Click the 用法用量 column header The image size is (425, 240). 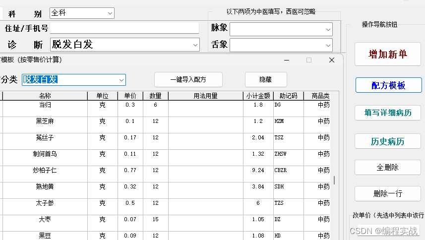coord(205,96)
